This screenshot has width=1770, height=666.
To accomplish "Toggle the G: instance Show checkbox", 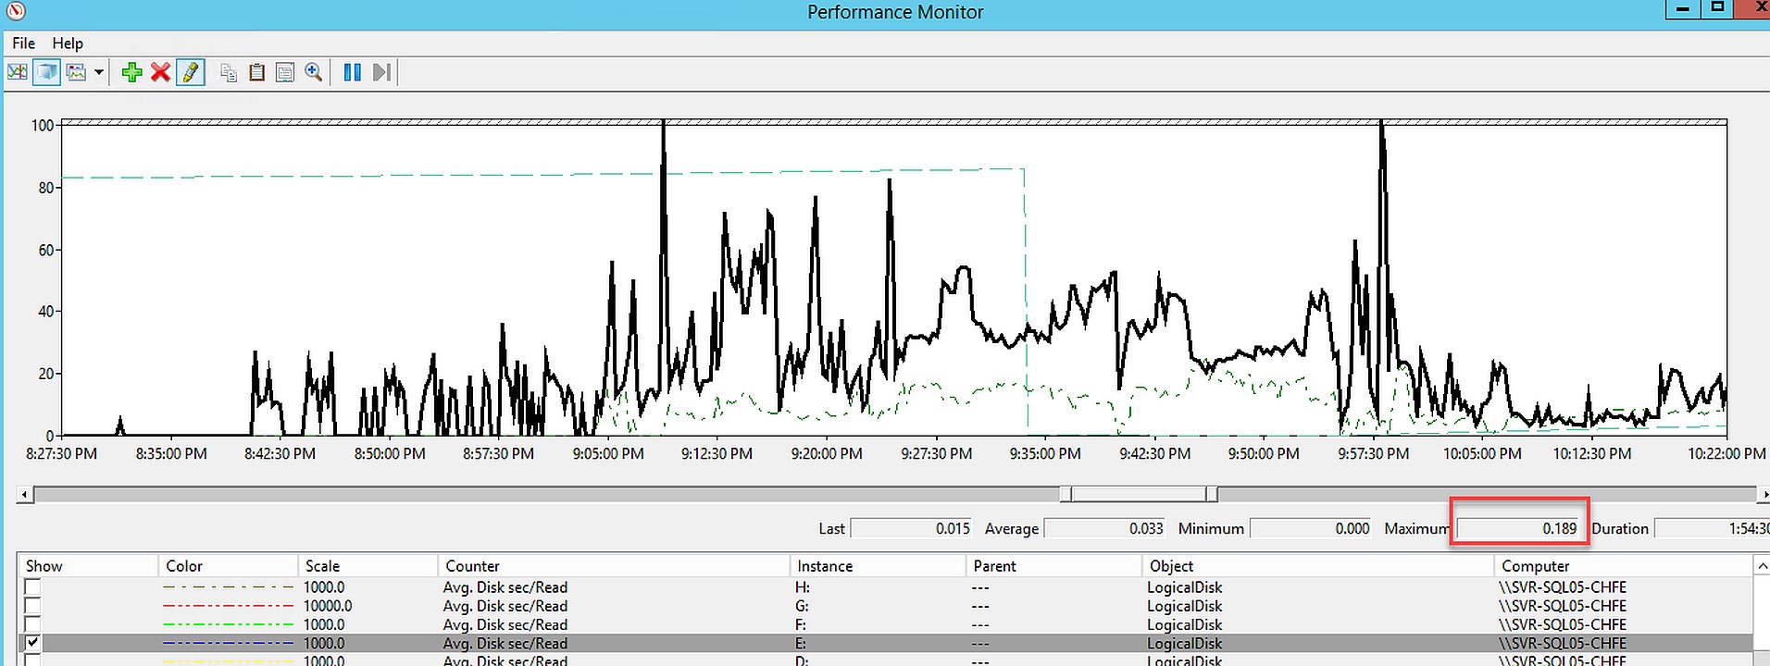I will coord(32,606).
